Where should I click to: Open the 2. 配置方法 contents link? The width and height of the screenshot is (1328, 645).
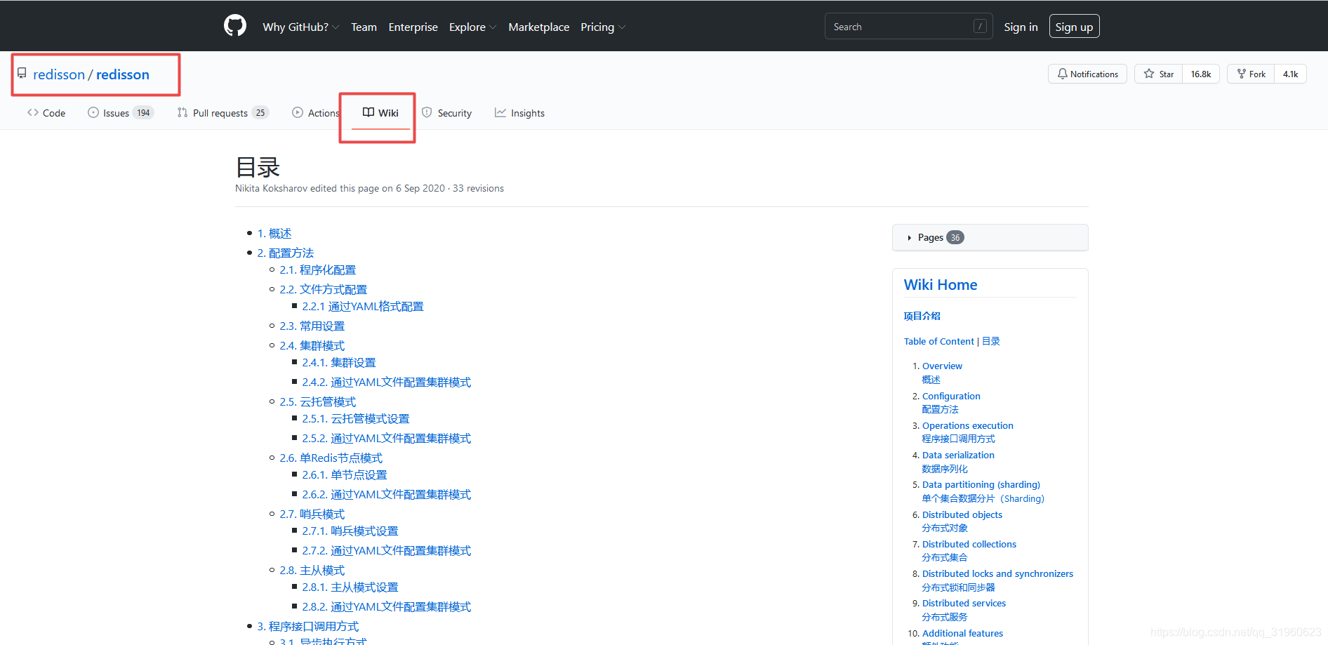(x=286, y=253)
